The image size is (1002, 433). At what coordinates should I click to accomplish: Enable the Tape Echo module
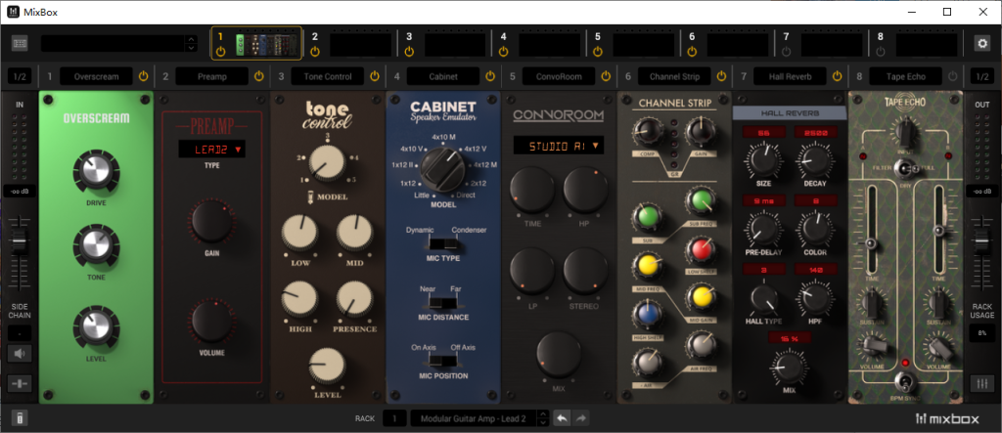click(x=953, y=76)
